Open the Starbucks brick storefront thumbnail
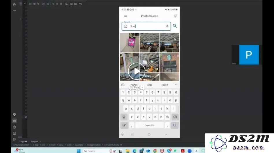Screen dimensions: 274x153 coord(169,63)
